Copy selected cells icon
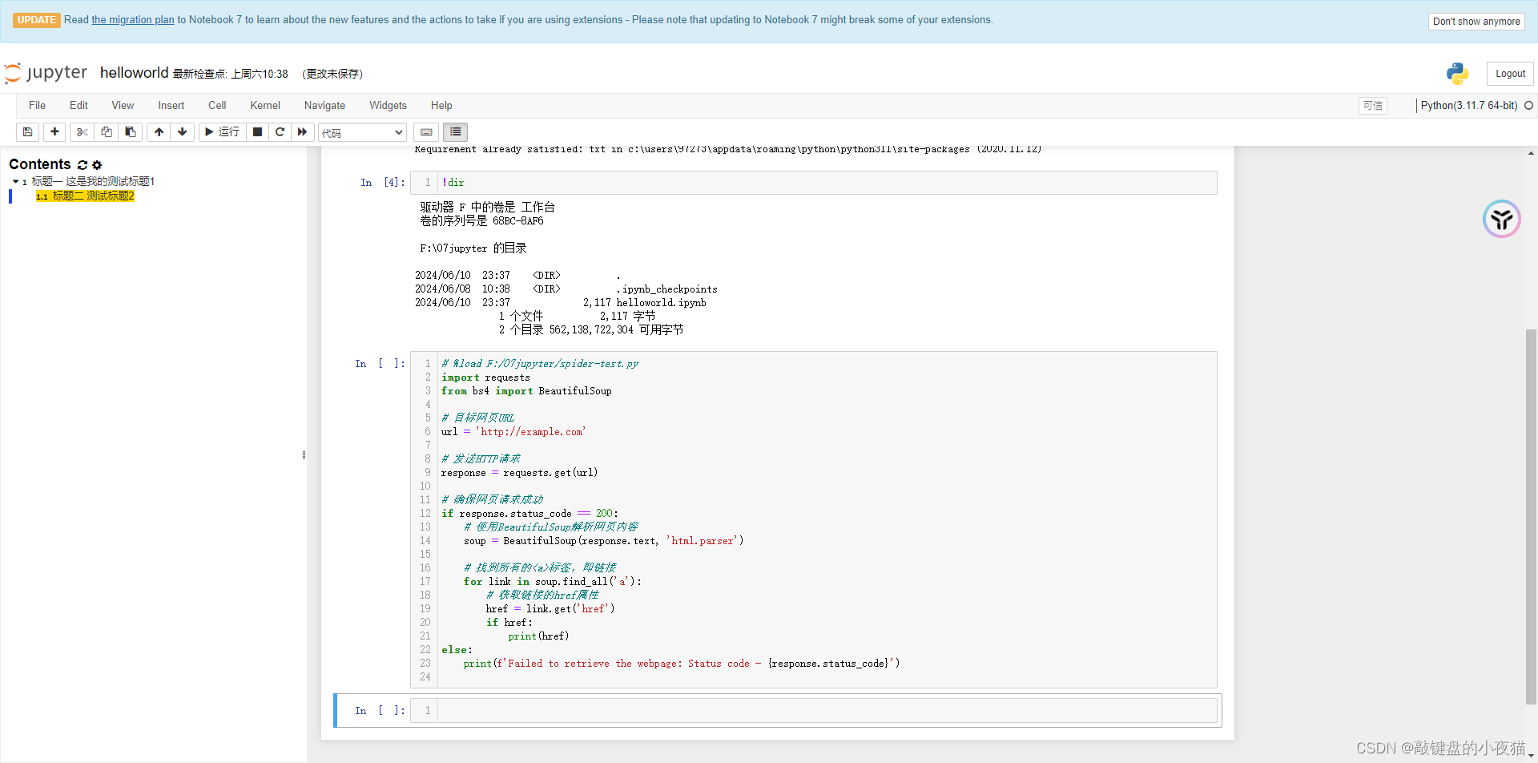This screenshot has height=763, width=1538. tap(107, 132)
